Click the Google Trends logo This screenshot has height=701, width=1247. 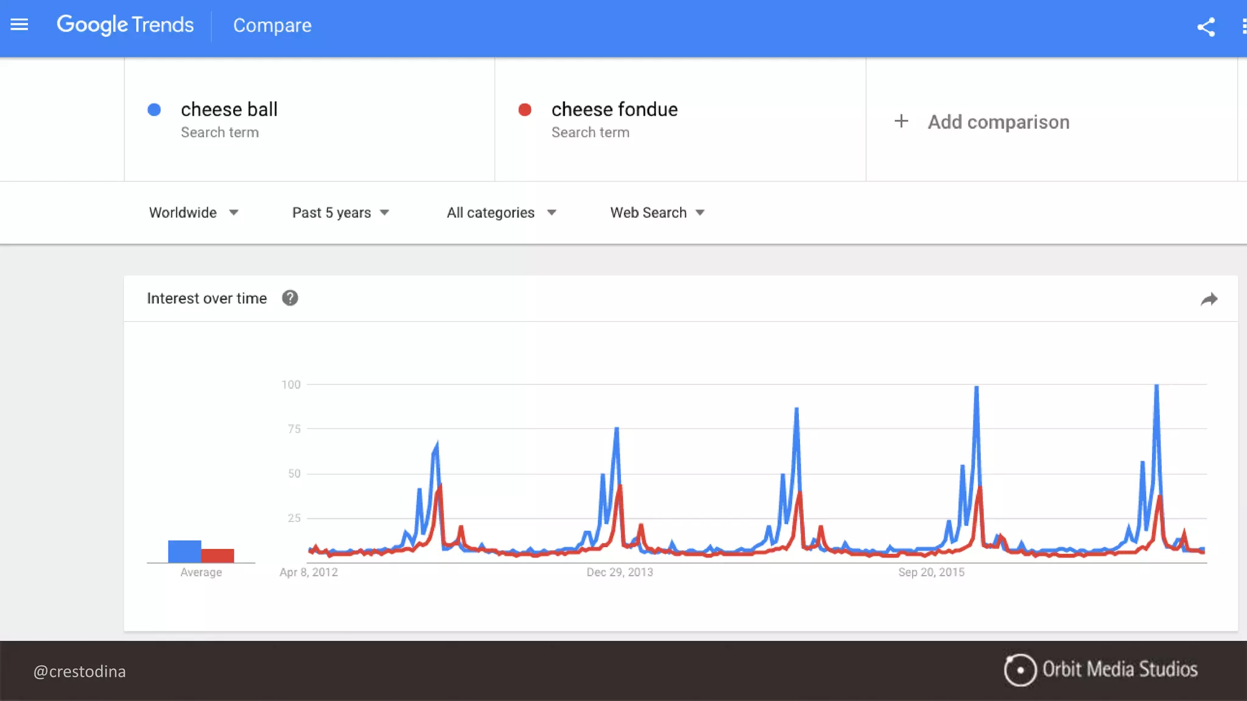(x=125, y=25)
